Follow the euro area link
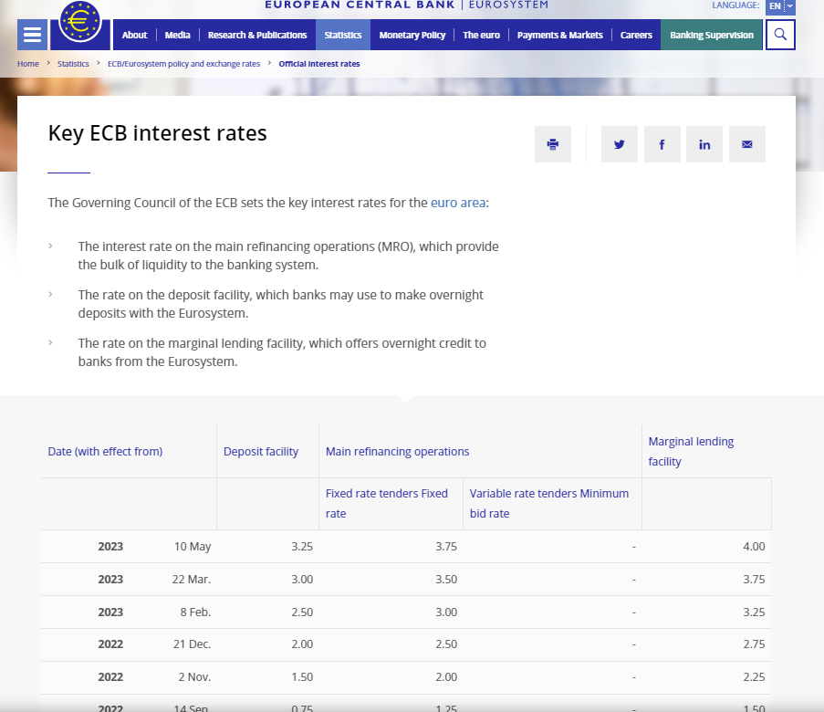This screenshot has height=712, width=824. [x=458, y=203]
